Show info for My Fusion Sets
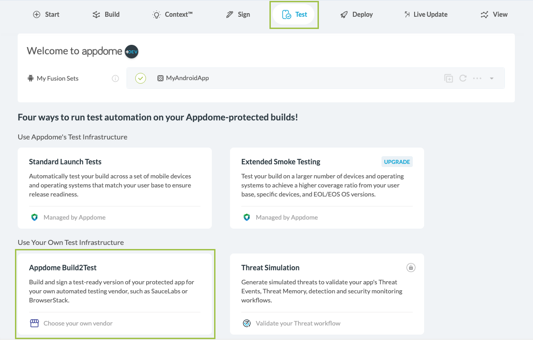 coord(116,78)
